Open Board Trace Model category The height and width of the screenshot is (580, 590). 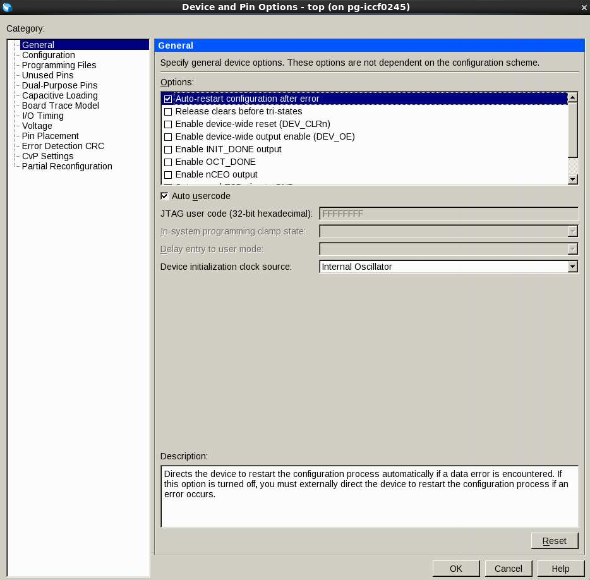coord(60,106)
